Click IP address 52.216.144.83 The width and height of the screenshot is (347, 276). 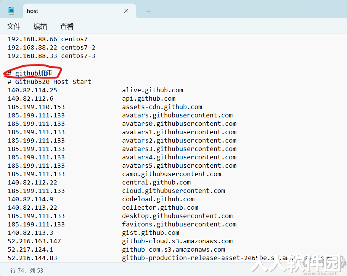point(32,258)
